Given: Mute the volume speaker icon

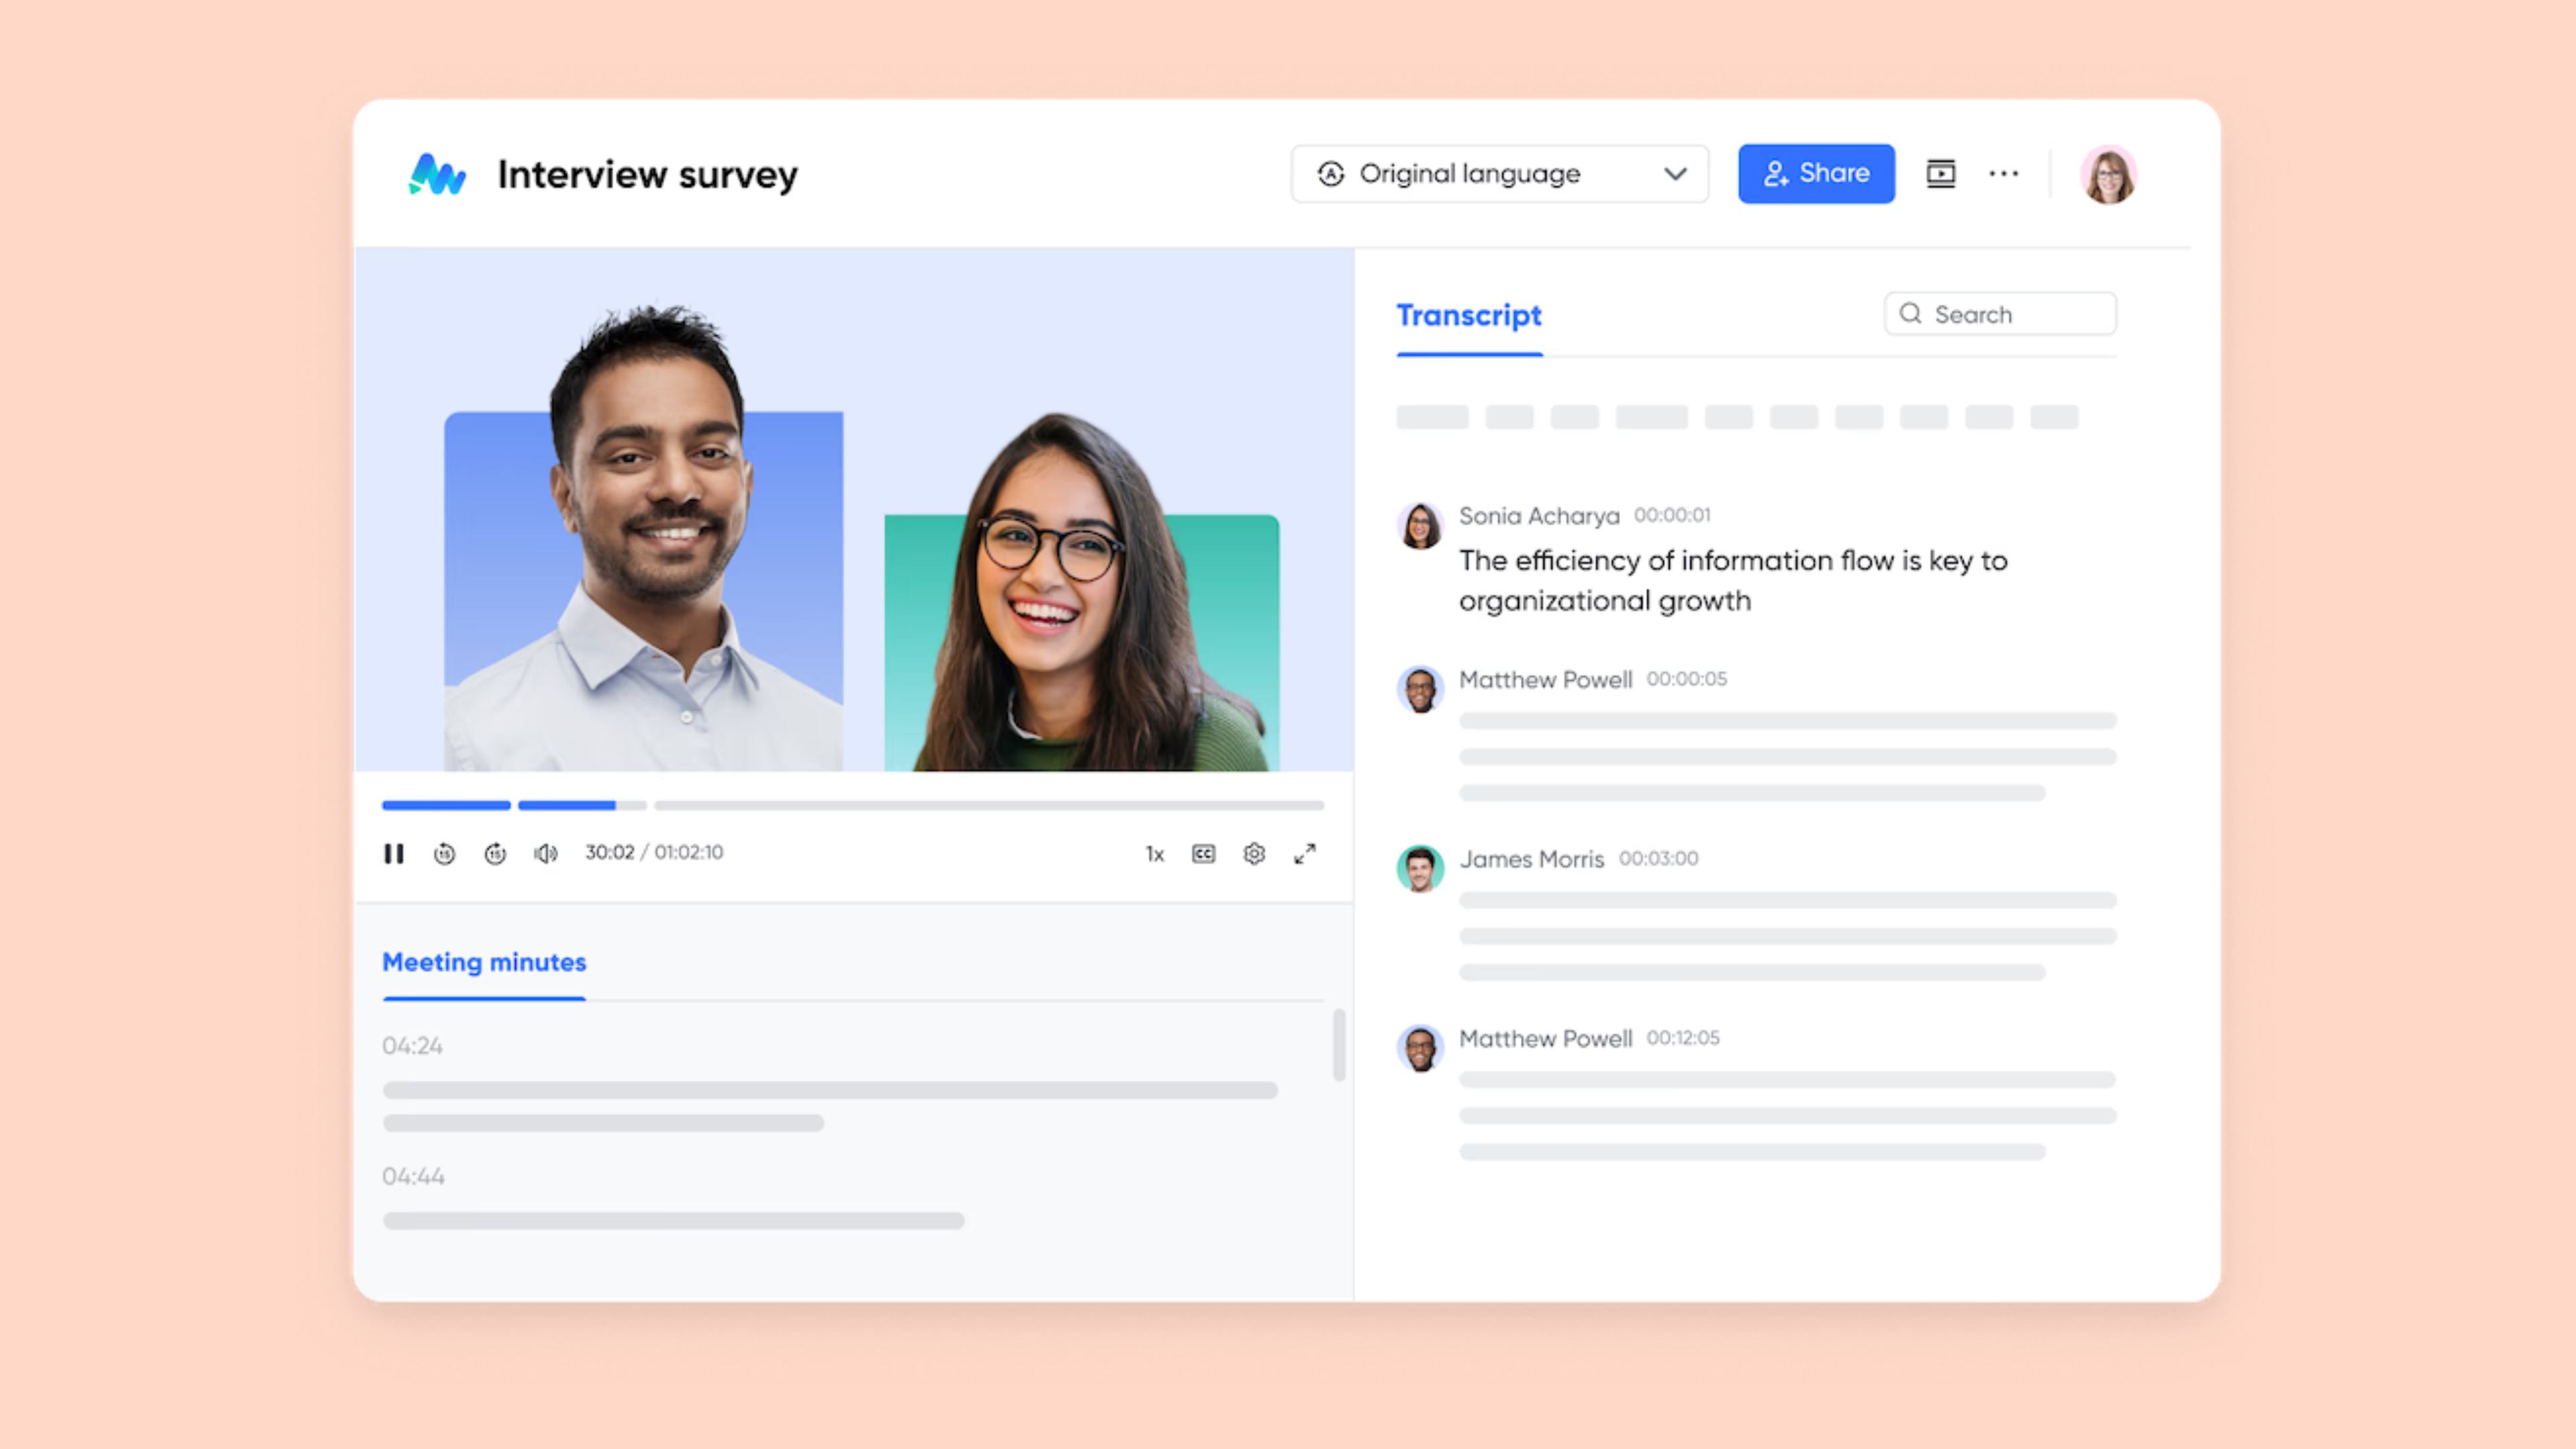Looking at the screenshot, I should pos(545,853).
